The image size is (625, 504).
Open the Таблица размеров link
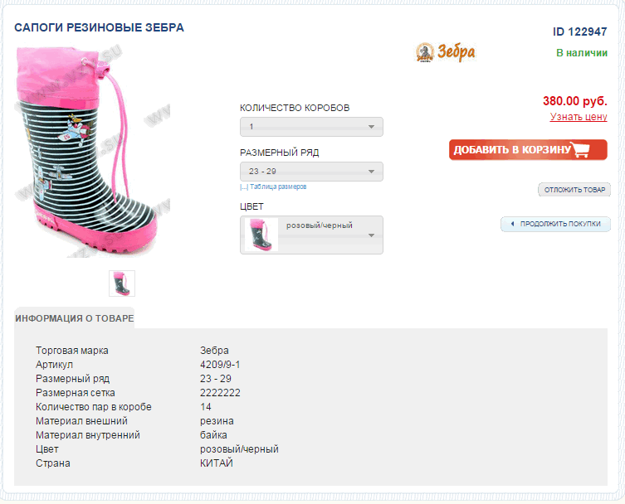point(278,187)
